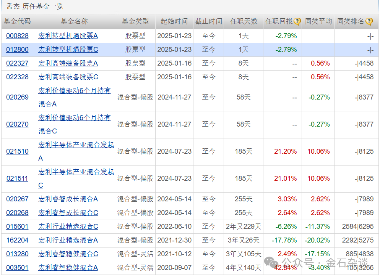The width and height of the screenshot is (380, 278).
Task: Click the 2021-10-12 start date cell
Action: coord(174,254)
